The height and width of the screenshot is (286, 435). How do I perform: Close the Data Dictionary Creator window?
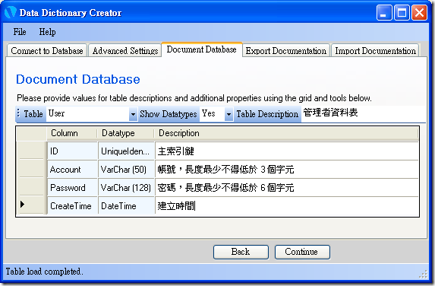[x=419, y=13]
